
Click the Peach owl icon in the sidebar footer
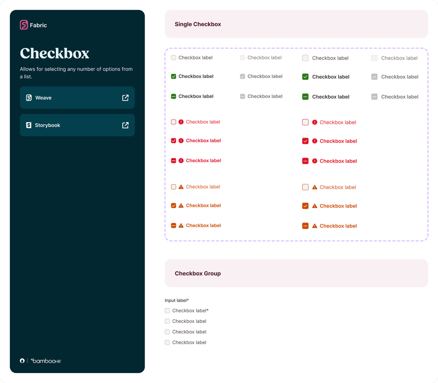pyautogui.click(x=22, y=361)
